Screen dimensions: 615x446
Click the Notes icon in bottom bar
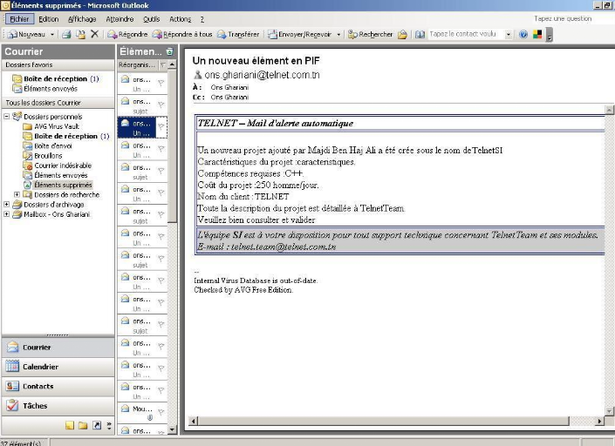pyautogui.click(x=70, y=426)
